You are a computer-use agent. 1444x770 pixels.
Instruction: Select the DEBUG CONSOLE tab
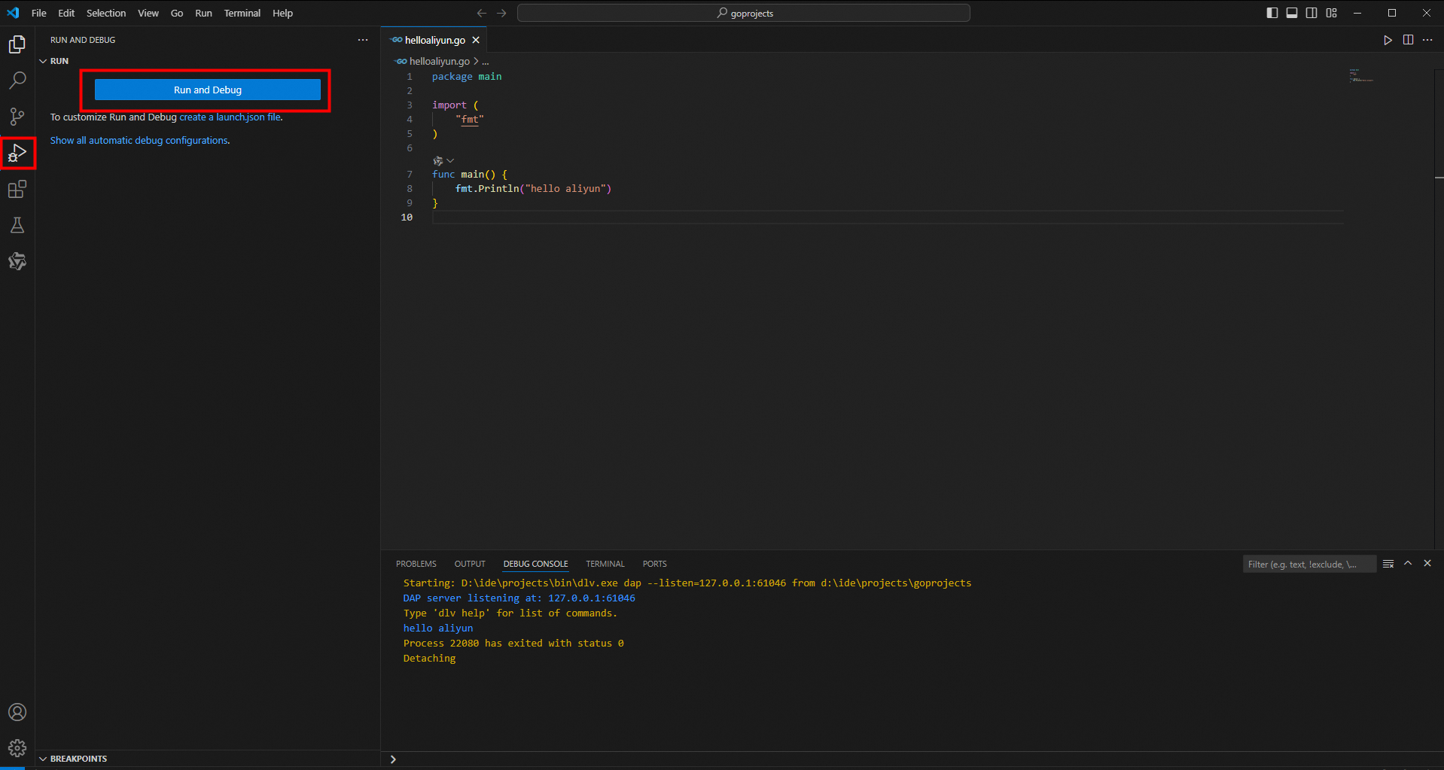[x=536, y=564]
